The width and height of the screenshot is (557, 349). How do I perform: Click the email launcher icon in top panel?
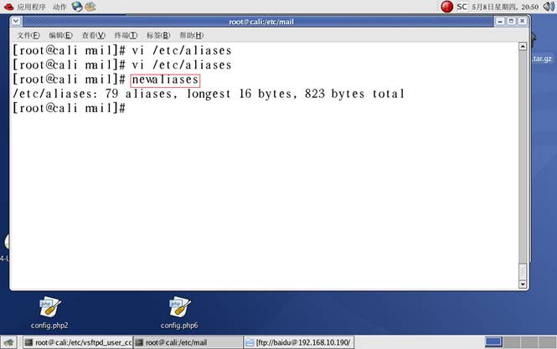(x=90, y=7)
